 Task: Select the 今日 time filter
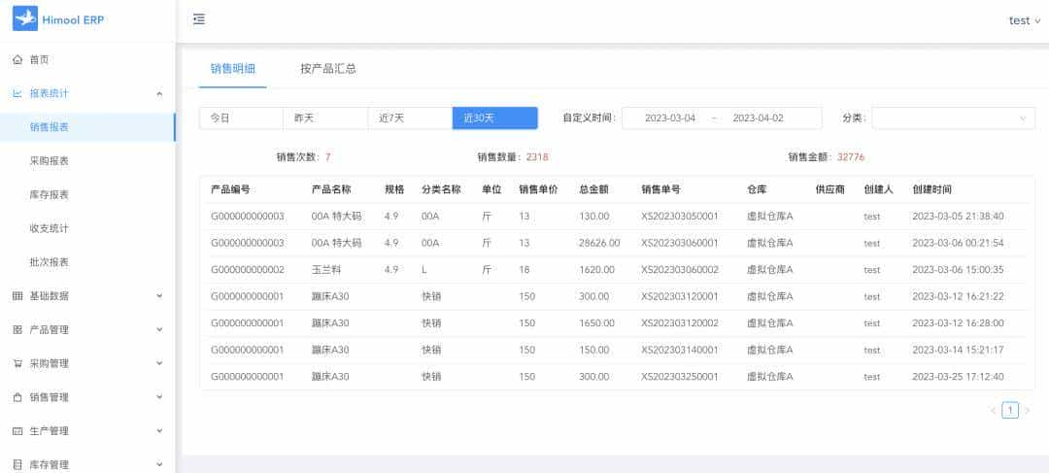pos(241,118)
